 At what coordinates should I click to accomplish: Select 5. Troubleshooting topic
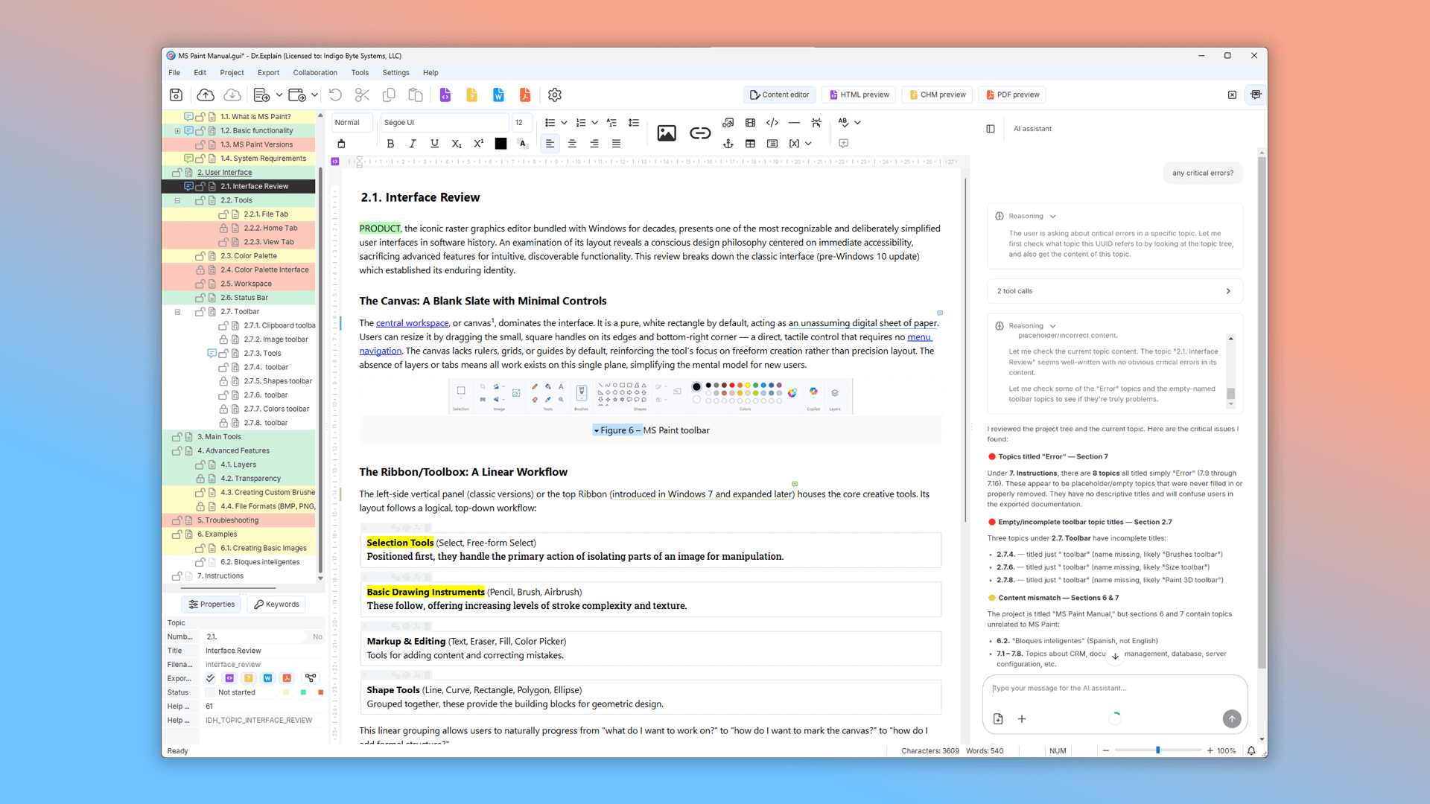tap(228, 520)
